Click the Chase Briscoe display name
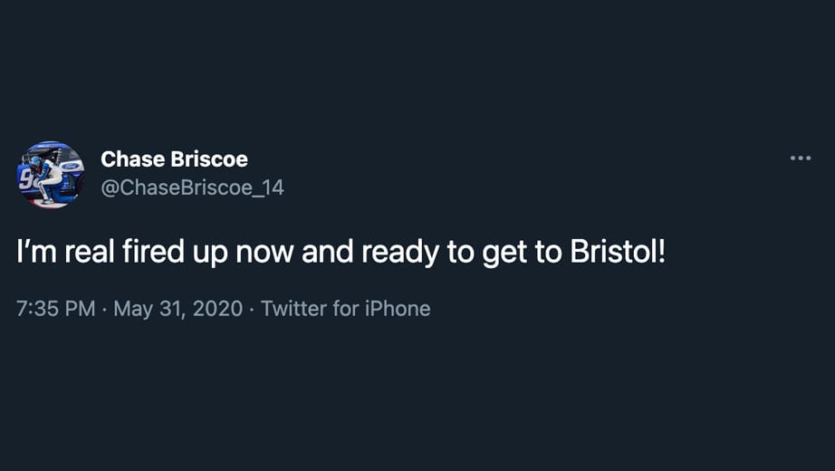Viewport: 835px width, 471px height. 174,159
